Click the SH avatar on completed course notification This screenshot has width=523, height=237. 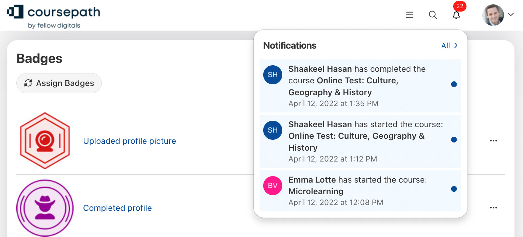coord(273,75)
